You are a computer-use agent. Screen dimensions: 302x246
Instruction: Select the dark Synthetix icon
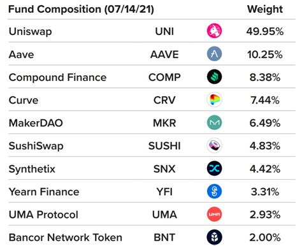tap(214, 168)
